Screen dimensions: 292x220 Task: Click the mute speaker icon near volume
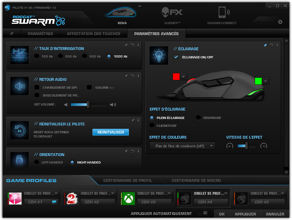click(66, 105)
